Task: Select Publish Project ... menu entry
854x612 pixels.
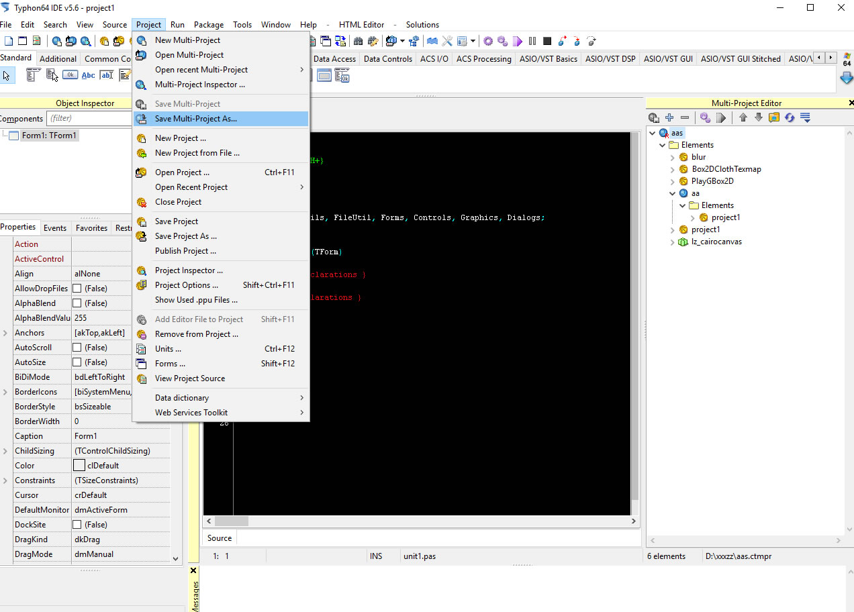Action: click(221, 251)
